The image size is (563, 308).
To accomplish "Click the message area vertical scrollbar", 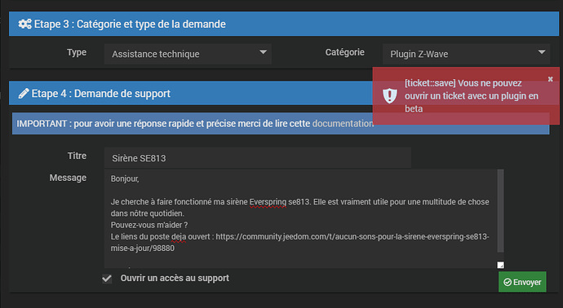I will point(500,212).
